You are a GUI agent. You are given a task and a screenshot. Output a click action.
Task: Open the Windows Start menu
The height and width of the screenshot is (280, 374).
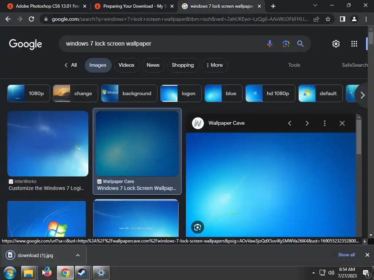coord(10,273)
